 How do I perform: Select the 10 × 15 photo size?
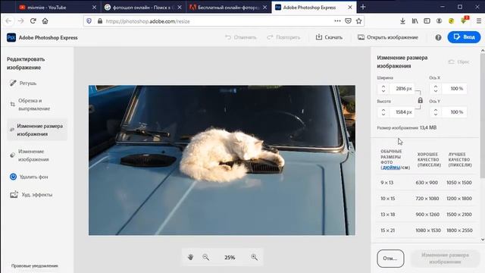click(387, 199)
